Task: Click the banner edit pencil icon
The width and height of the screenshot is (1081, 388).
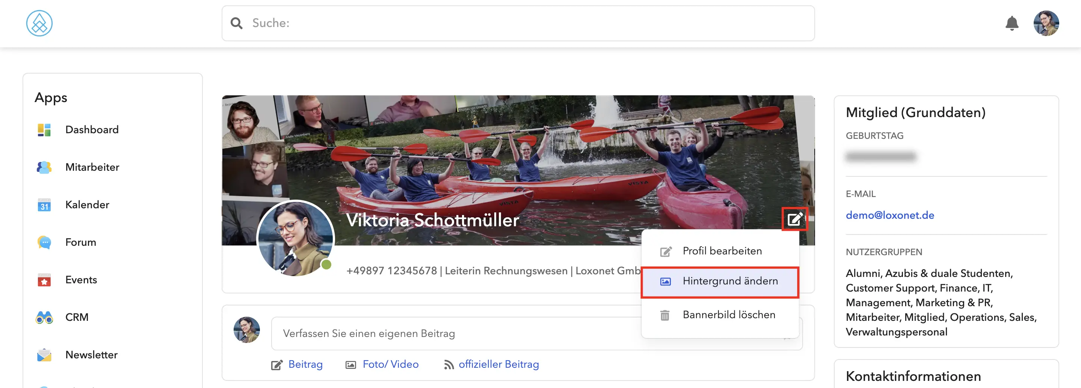Action: [794, 219]
